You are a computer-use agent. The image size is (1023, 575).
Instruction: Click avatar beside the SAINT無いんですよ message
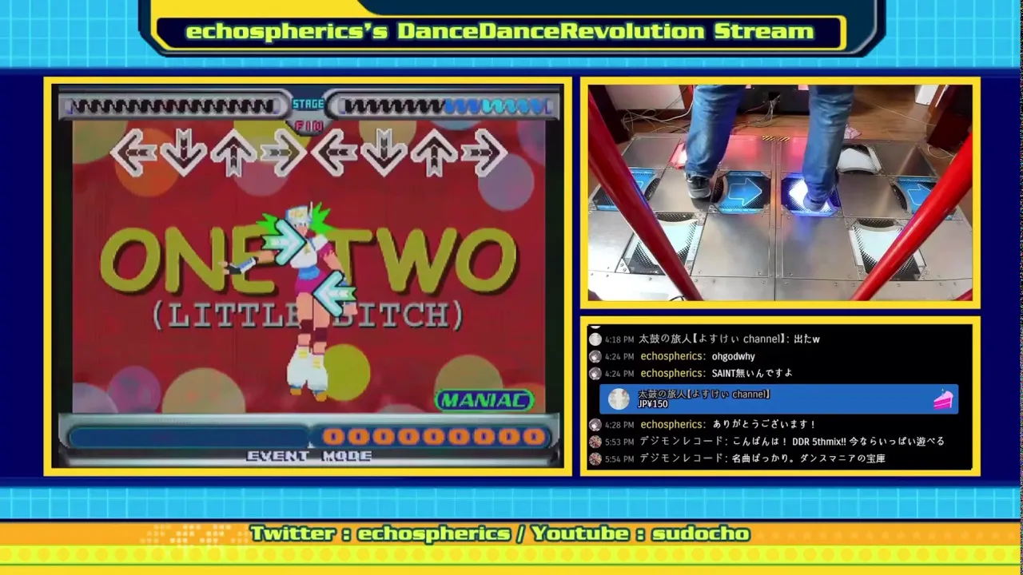[595, 373]
